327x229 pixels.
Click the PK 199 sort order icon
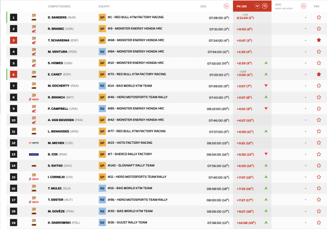[x=265, y=6]
